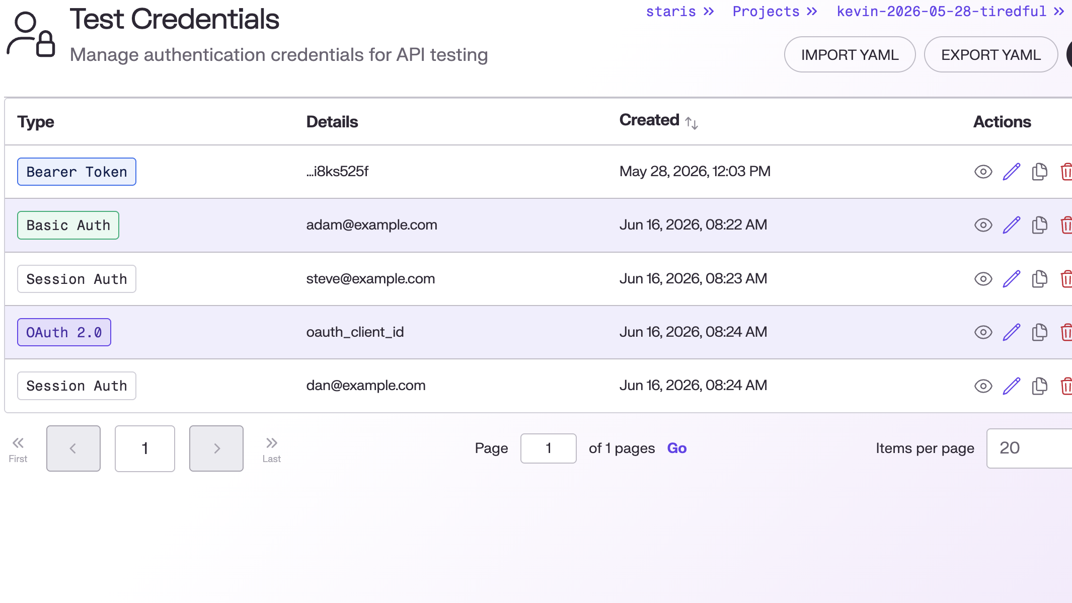
Task: Delete the OAuth 2.0 credential
Action: [1066, 332]
